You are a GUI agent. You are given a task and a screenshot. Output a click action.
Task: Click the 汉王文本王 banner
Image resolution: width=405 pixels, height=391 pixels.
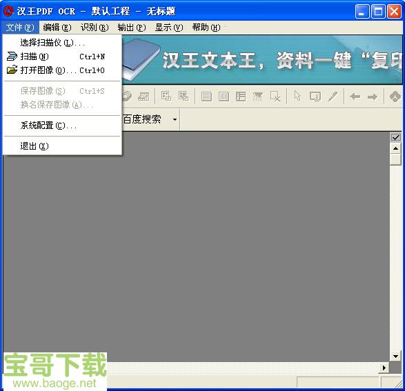tap(262, 60)
